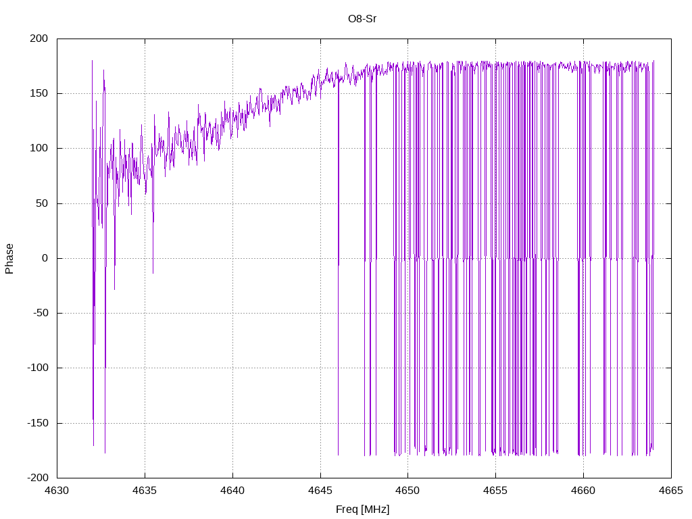Click the y-axis tick label -50

40,313
